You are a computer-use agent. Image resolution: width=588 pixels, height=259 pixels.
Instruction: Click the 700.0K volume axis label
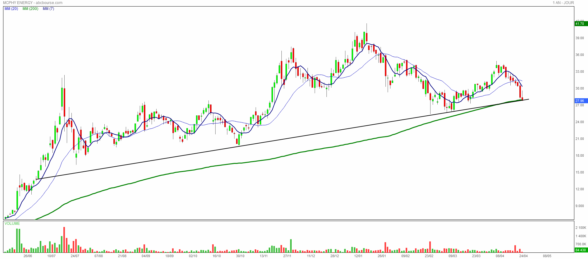[581, 244]
